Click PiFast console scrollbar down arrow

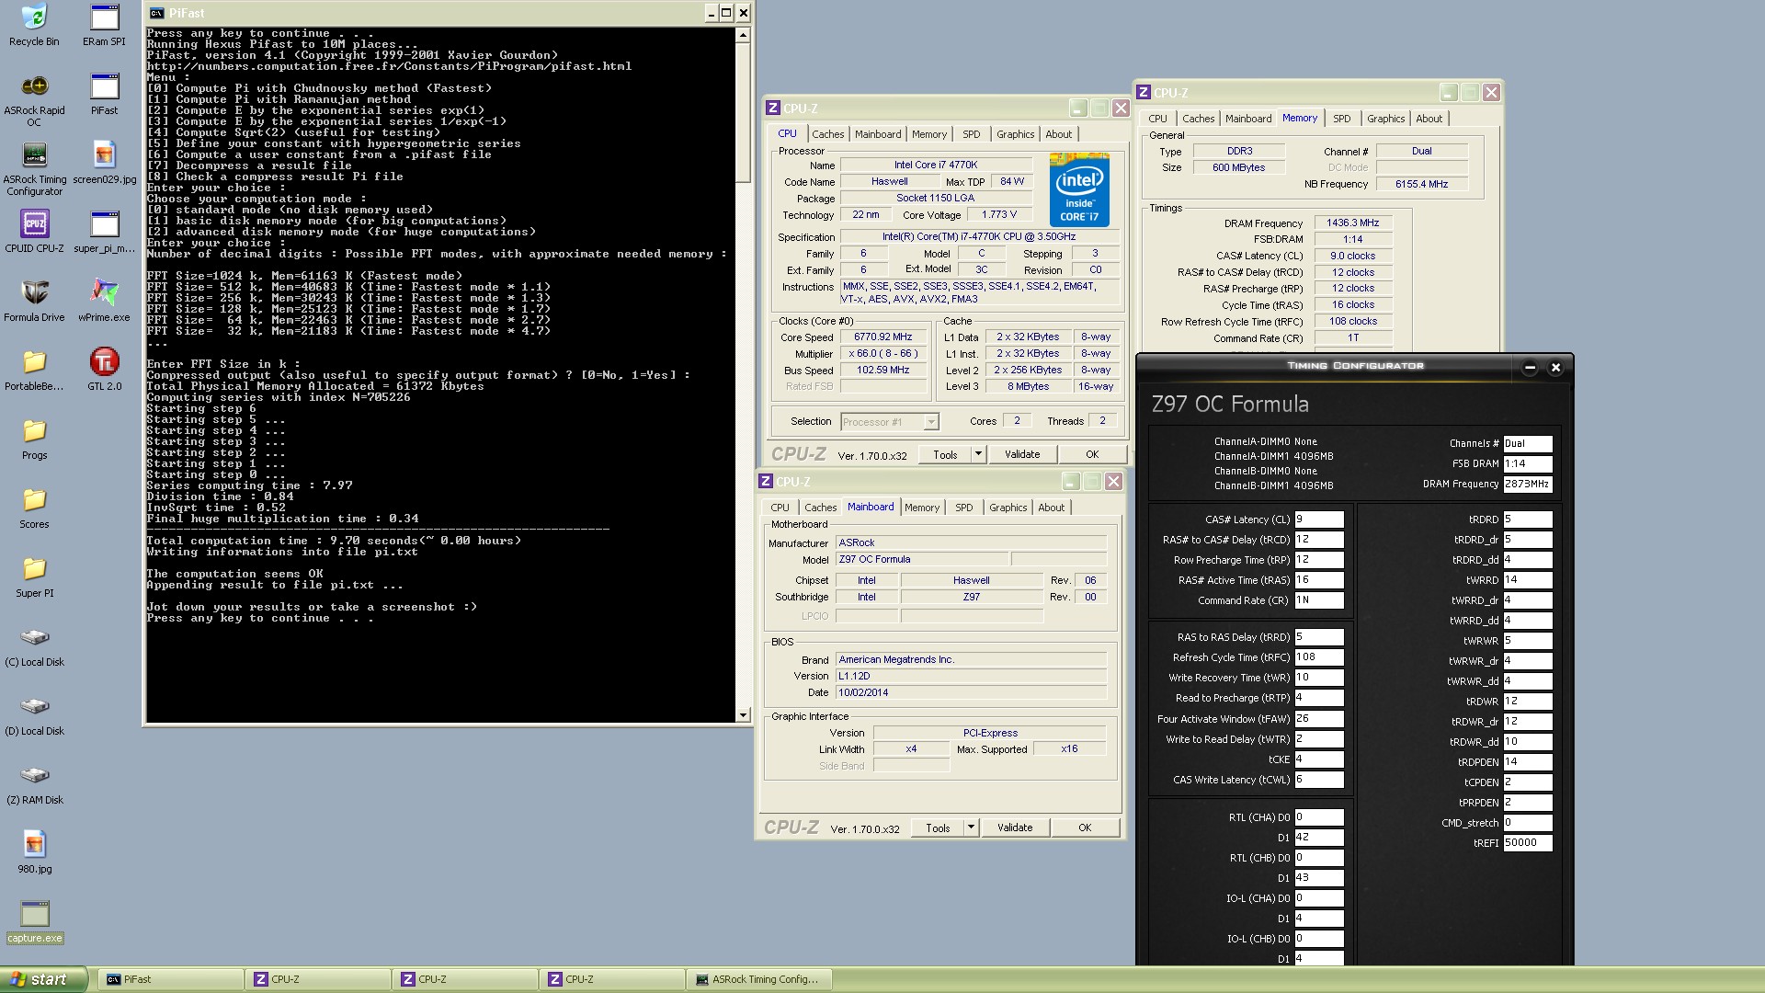pos(743,715)
